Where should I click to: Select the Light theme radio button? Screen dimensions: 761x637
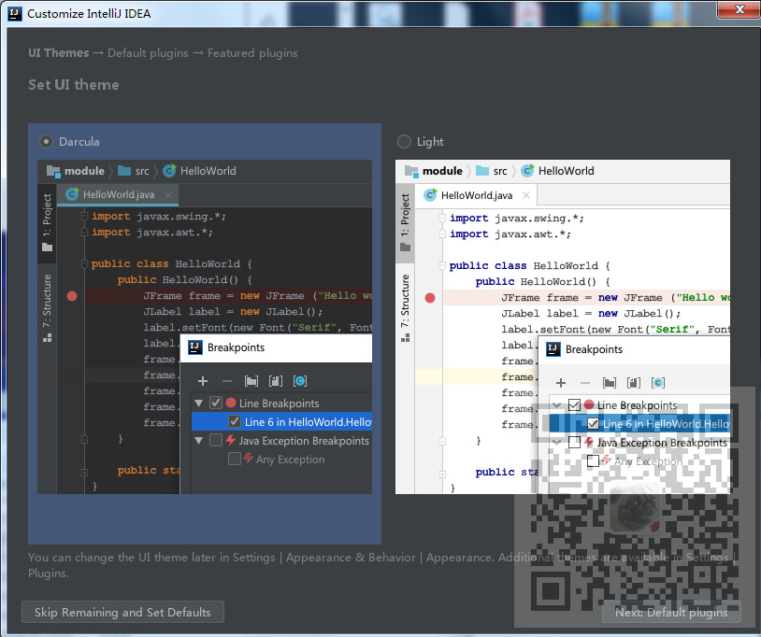pyautogui.click(x=404, y=142)
